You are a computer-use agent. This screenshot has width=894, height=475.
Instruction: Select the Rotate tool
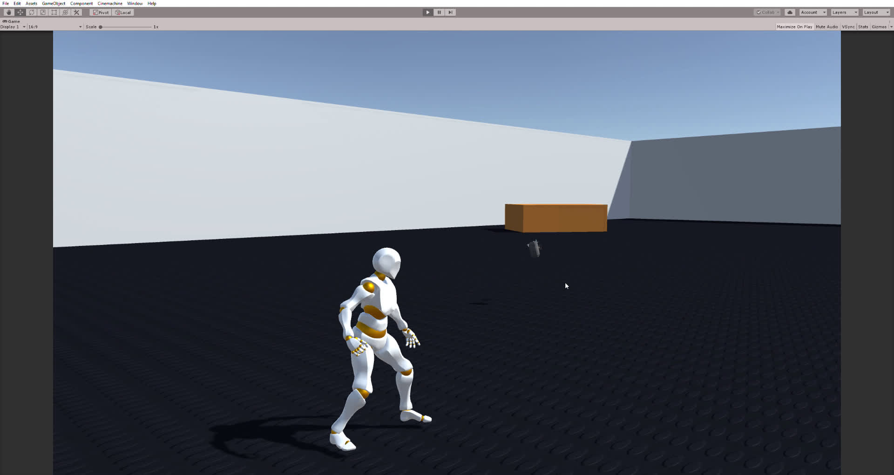click(32, 13)
